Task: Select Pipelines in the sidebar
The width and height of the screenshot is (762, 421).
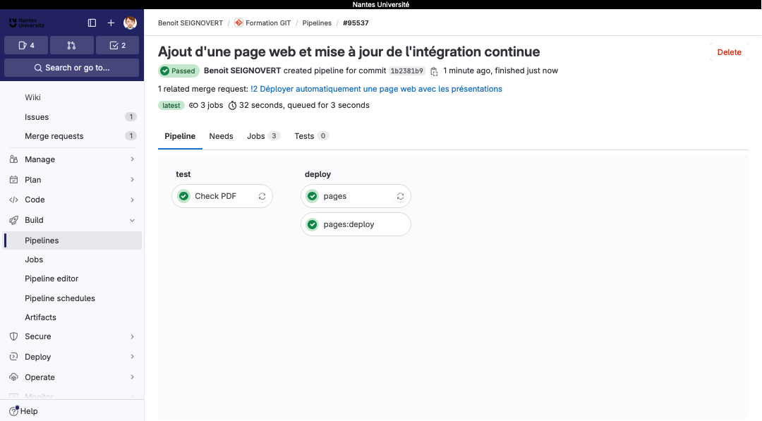Action: tap(73, 240)
